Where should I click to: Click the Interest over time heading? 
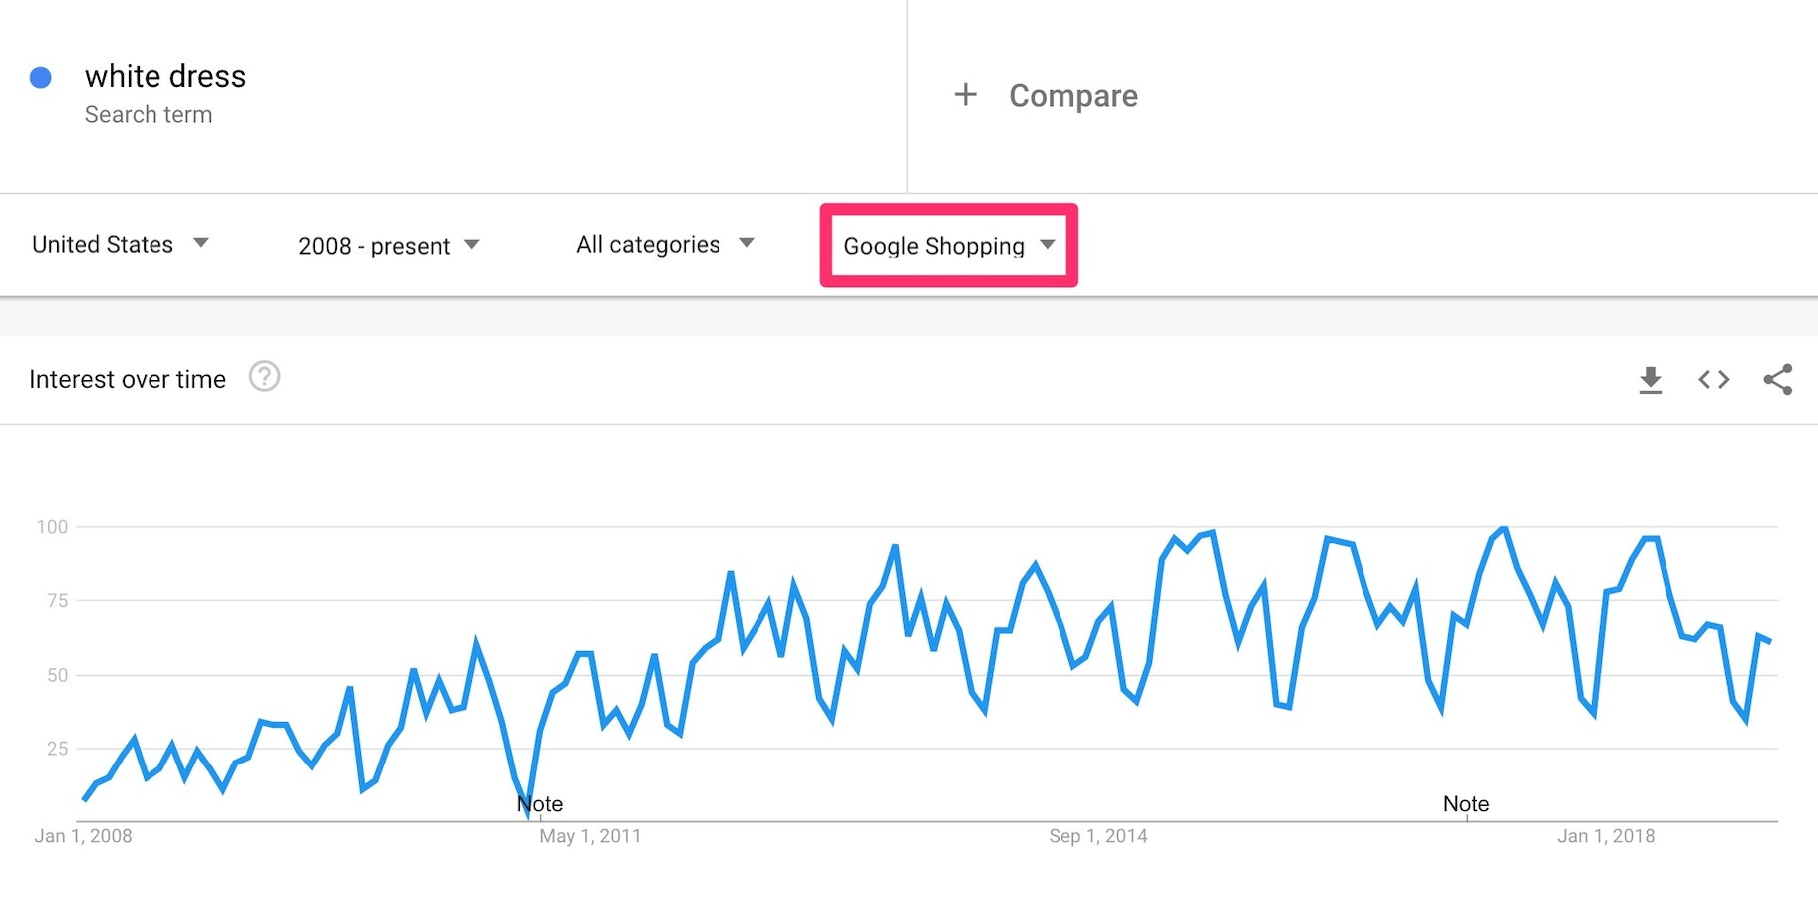128,380
